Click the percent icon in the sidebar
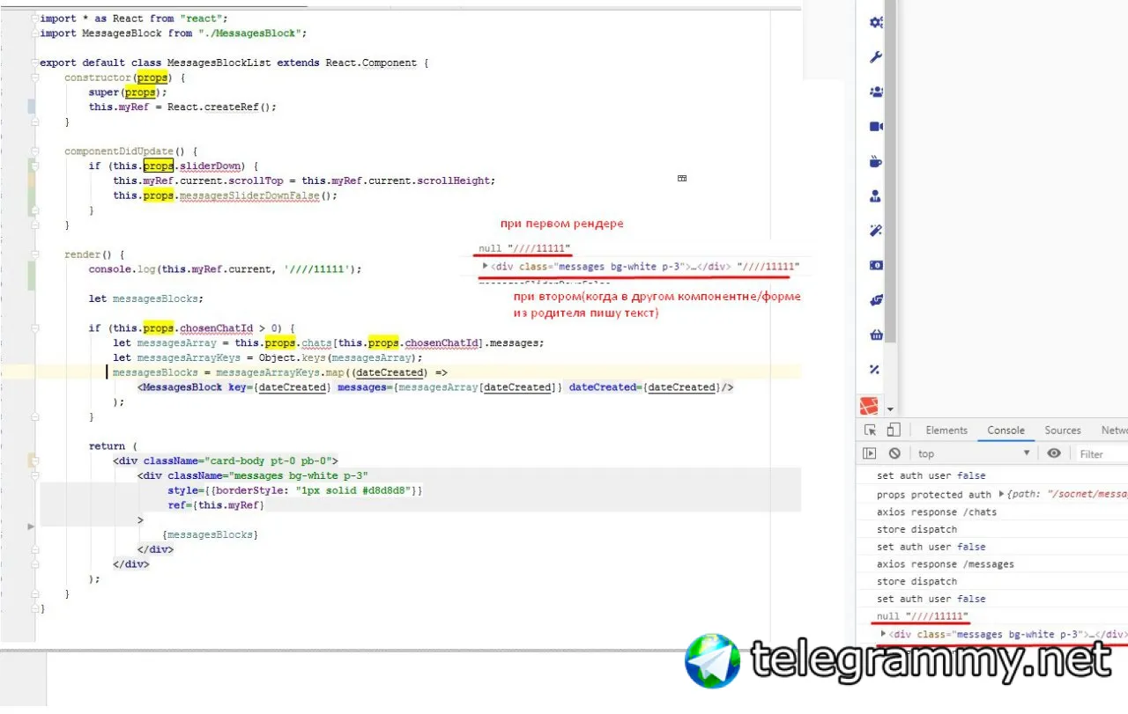Viewport: 1128px width, 714px height. coord(876,370)
